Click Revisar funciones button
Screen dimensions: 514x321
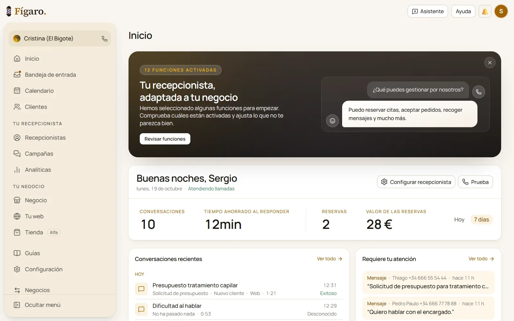(165, 139)
